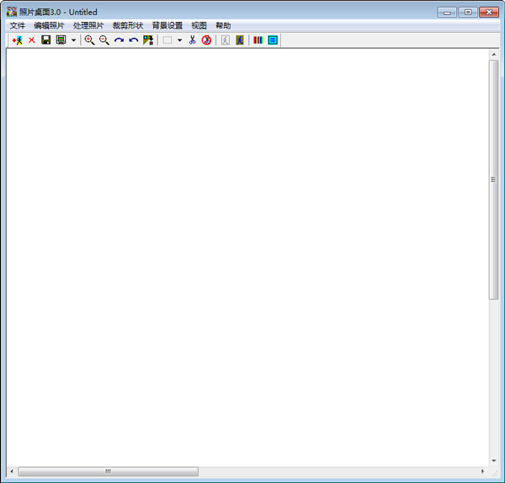Click the application icon in the title bar

pos(12,12)
